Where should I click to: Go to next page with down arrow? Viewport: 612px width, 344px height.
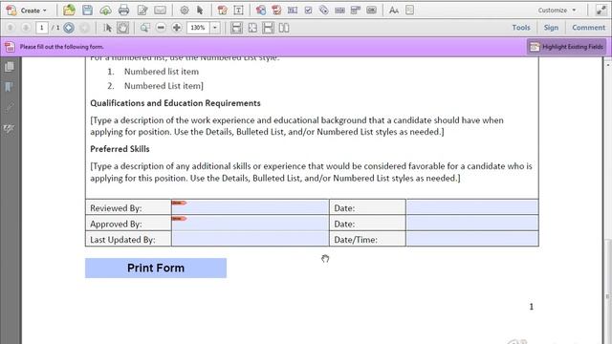(x=26, y=28)
